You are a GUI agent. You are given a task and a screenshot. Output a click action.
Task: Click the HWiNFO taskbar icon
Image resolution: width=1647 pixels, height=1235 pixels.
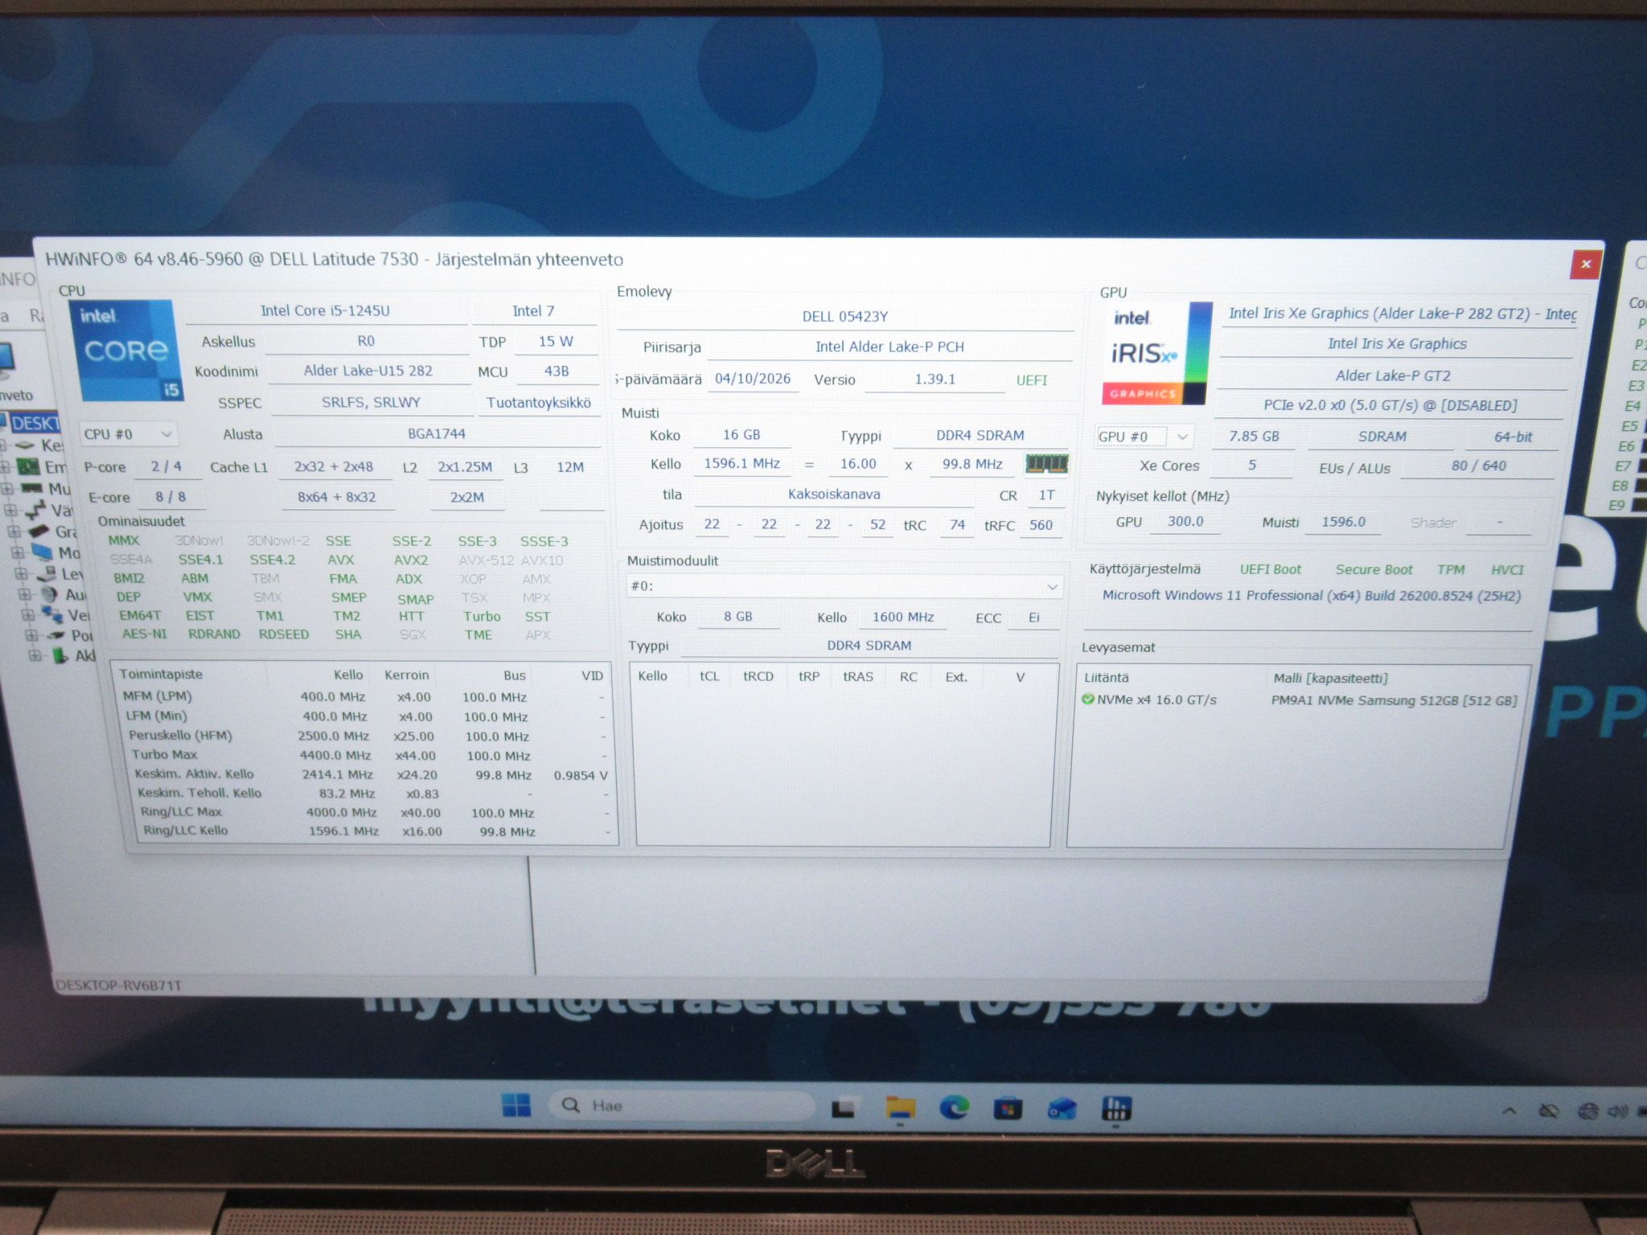coord(1115,1109)
